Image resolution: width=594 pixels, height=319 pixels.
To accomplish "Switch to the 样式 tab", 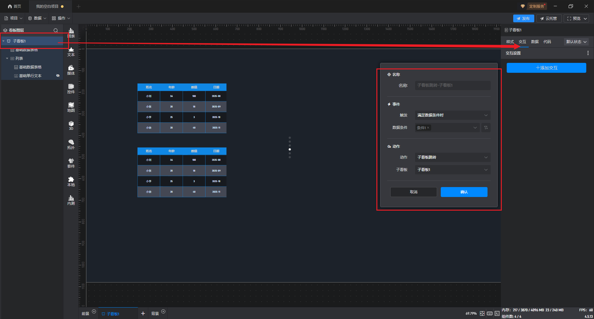I will [x=510, y=42].
